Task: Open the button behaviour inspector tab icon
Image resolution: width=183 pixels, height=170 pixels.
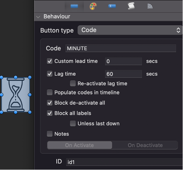Action: [74, 6]
